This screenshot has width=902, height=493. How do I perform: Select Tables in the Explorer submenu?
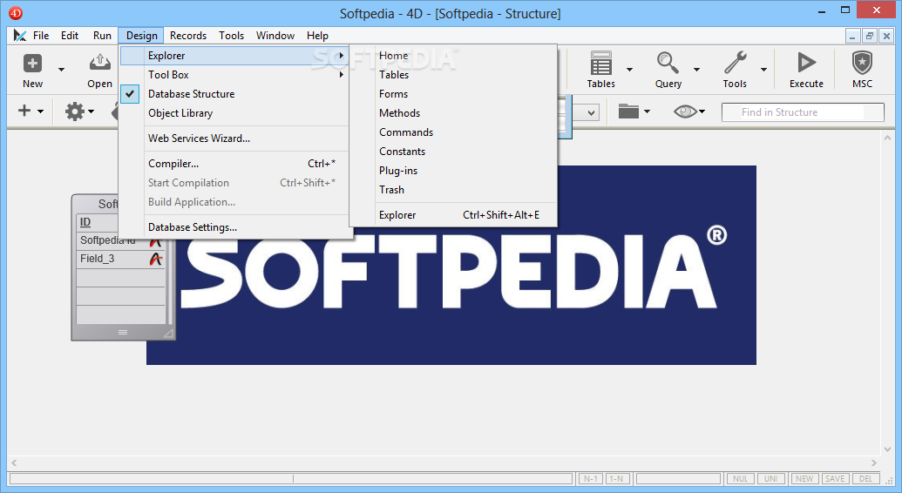tap(453, 75)
